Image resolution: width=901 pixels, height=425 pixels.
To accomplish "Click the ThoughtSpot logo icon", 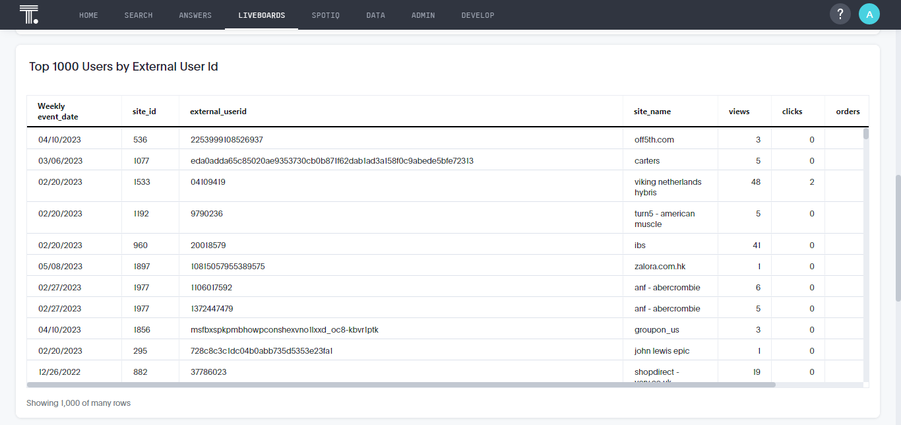I will coord(29,15).
